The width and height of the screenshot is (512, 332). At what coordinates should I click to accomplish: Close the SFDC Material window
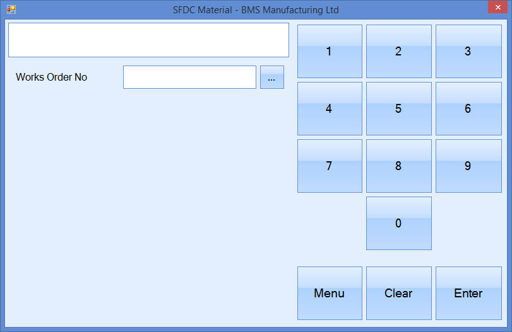(496, 8)
